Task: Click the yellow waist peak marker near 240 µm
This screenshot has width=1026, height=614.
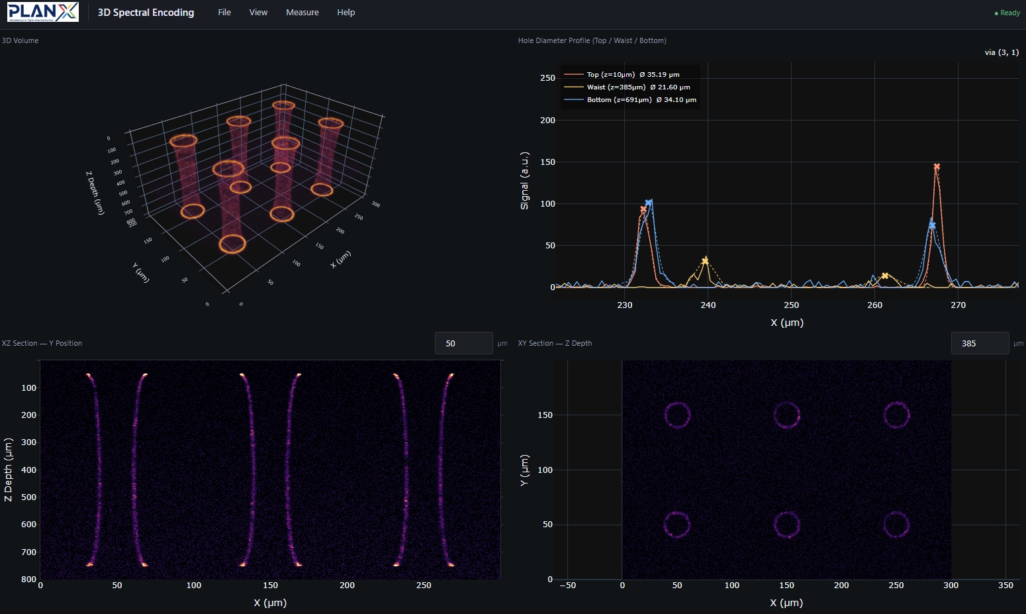Action: pyautogui.click(x=705, y=260)
